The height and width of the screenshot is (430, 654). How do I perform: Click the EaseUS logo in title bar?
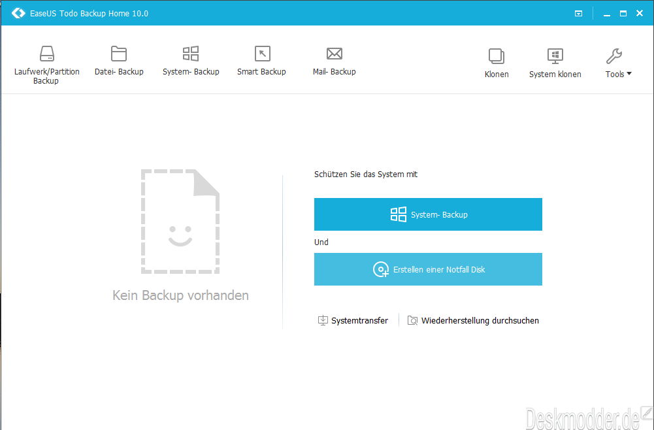pos(18,13)
